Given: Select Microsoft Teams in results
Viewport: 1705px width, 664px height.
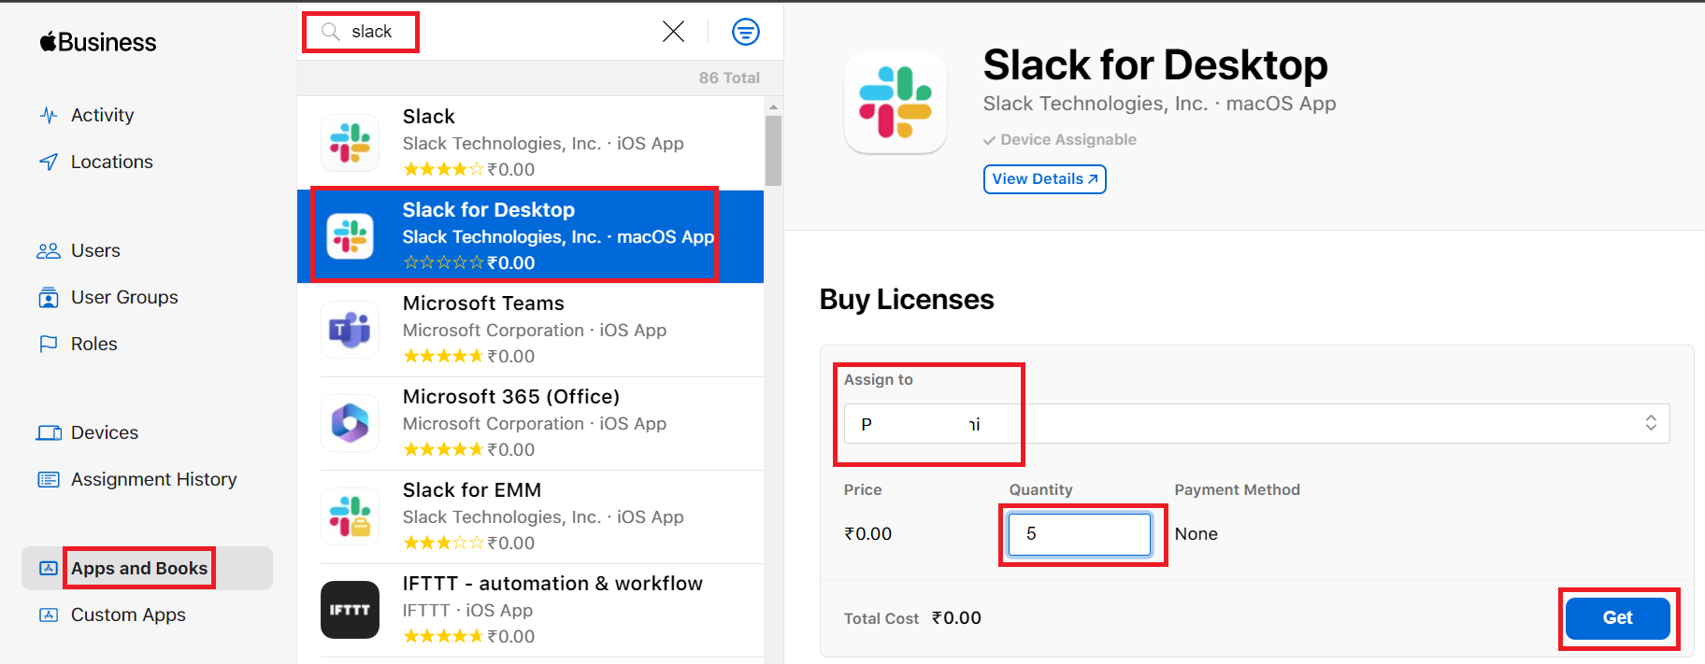Looking at the screenshot, I should point(530,330).
